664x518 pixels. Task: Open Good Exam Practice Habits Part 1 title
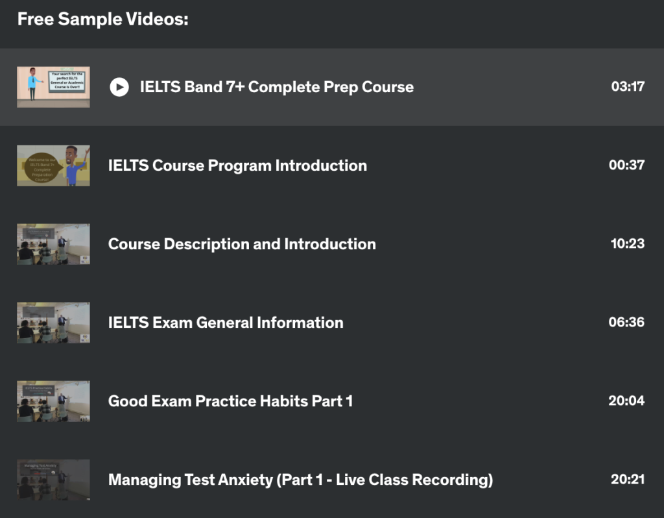coord(230,401)
